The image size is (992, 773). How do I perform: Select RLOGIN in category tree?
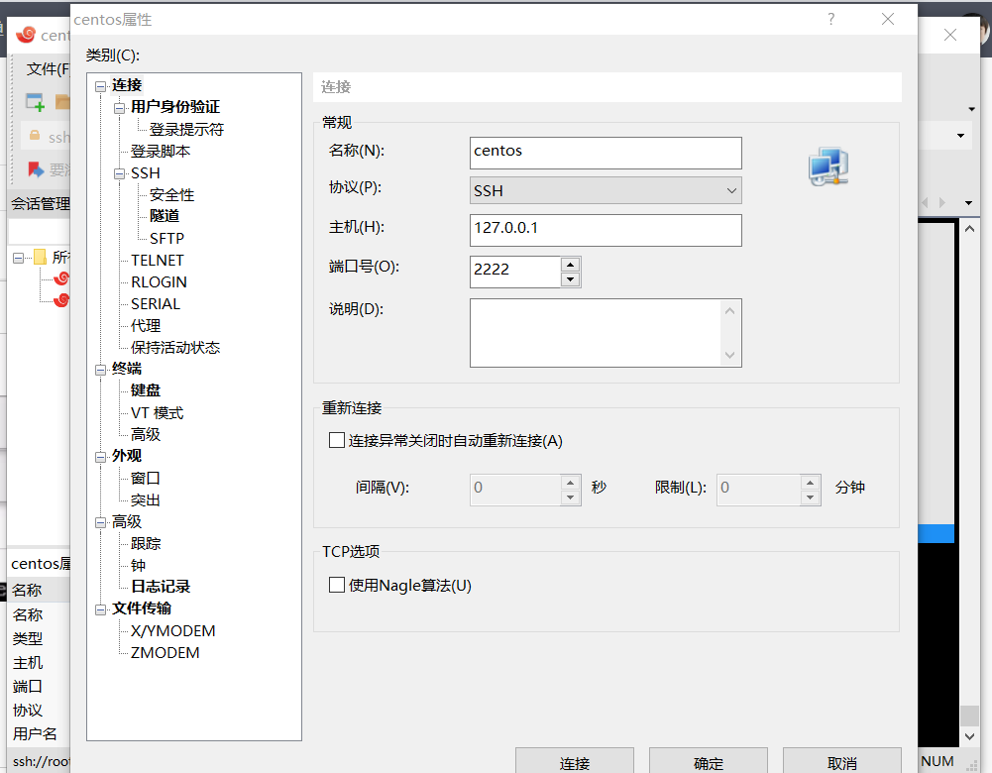coord(159,282)
